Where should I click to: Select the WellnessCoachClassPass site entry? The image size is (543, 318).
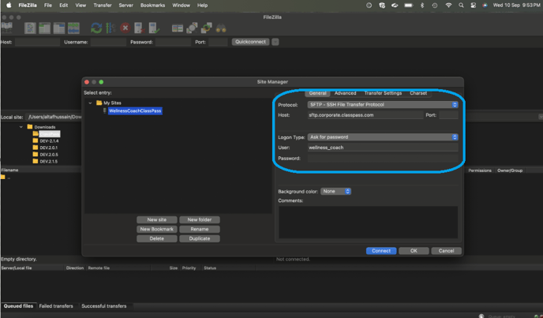[x=135, y=110]
